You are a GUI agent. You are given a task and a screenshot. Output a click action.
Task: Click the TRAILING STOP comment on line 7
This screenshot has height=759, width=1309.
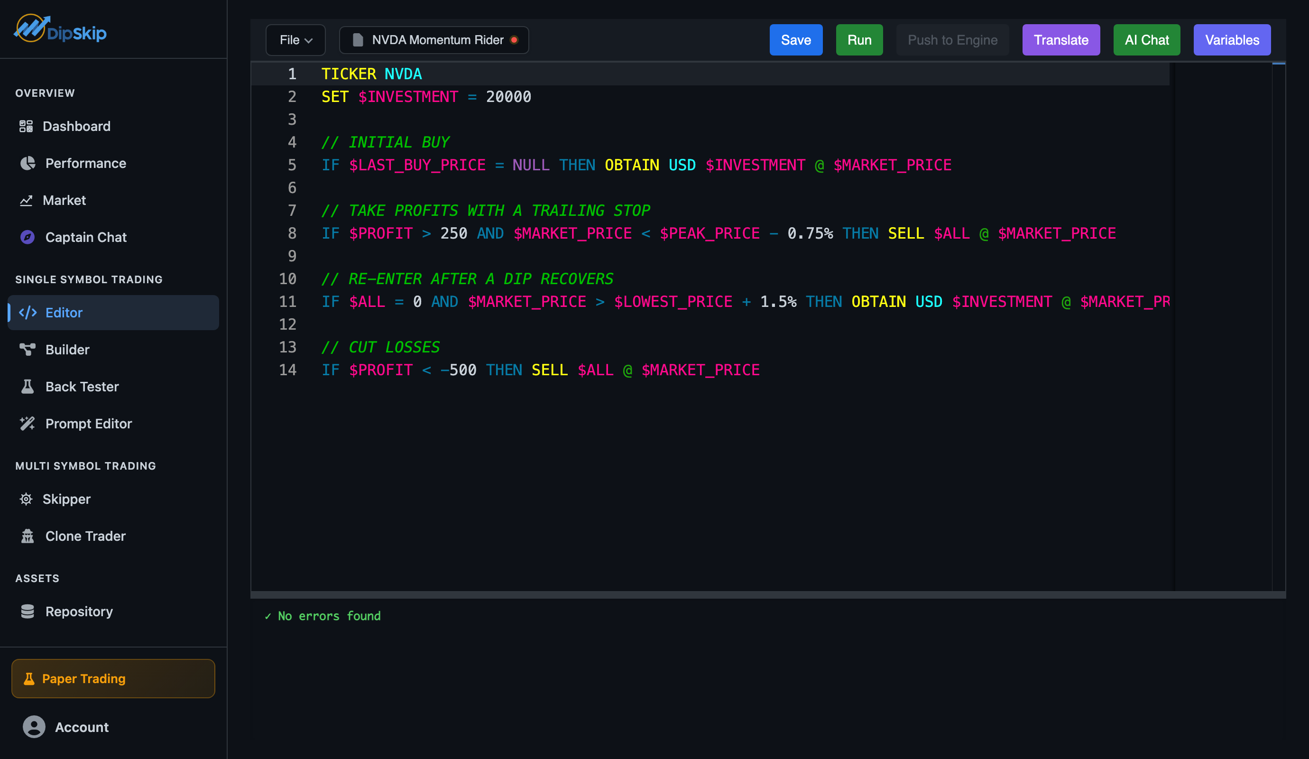[486, 211]
